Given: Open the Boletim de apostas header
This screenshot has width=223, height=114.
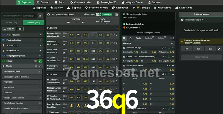Looking at the screenshot, I should pyautogui.click(x=201, y=14).
